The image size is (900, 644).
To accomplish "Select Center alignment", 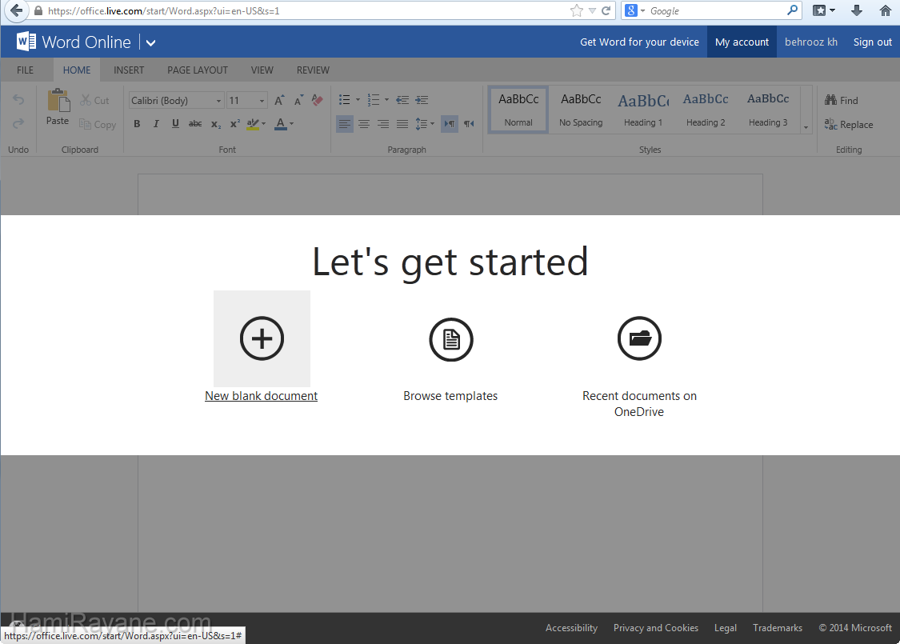I will tap(364, 123).
